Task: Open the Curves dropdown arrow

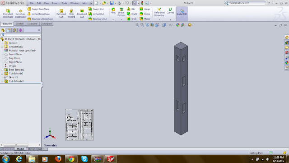Action: [x=170, y=19]
